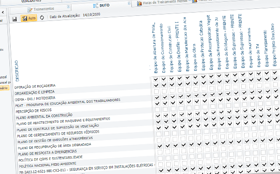The height and width of the screenshot is (174, 280).
Task: Select the PEAT - Programa de Educação Ambiental row
Action: (68, 103)
